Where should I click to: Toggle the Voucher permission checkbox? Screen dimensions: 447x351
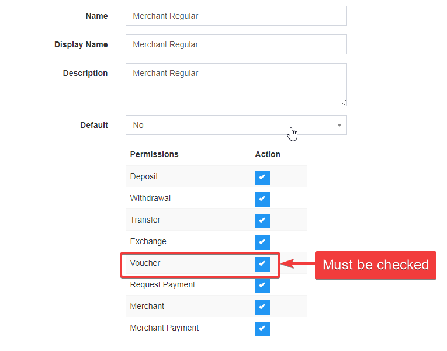(x=262, y=264)
